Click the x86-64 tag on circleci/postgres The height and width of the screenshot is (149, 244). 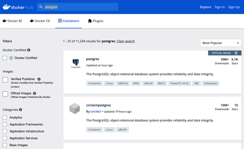122,130
